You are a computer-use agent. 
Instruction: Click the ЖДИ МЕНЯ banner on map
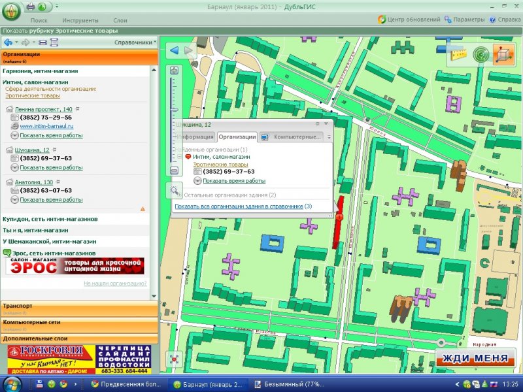coord(475,358)
